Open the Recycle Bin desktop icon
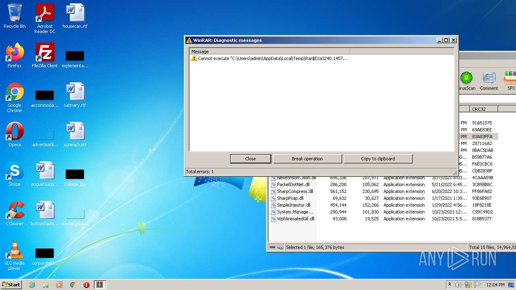Screen dimensions: 516x290 pos(15,17)
